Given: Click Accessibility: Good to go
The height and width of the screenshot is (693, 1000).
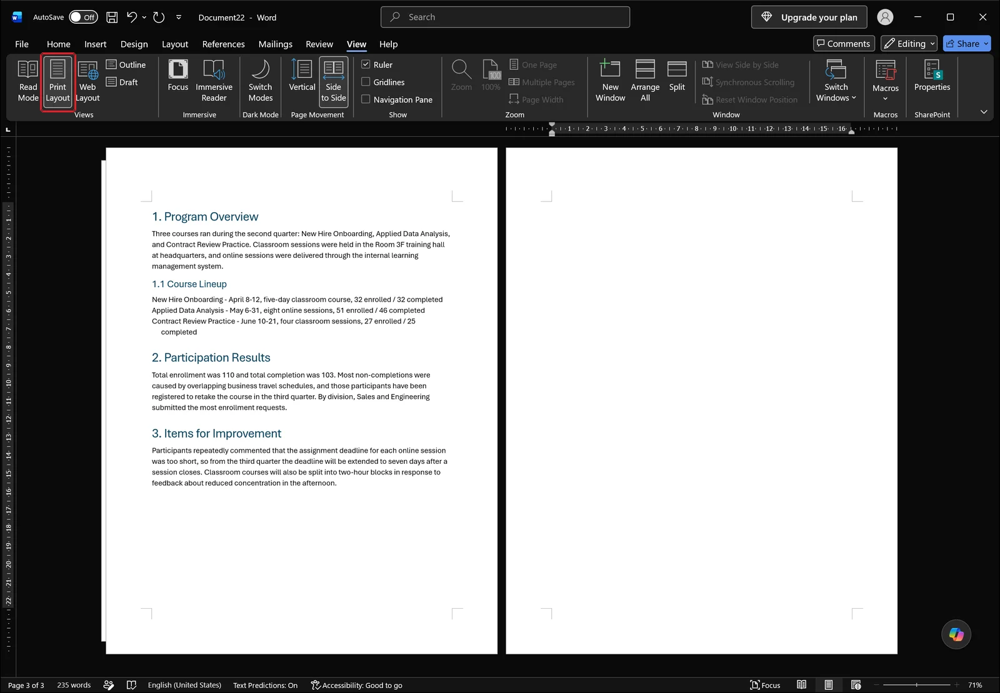Looking at the screenshot, I should [356, 685].
